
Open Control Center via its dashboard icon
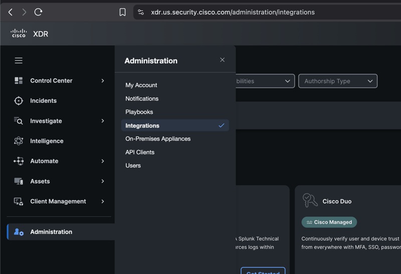19,80
